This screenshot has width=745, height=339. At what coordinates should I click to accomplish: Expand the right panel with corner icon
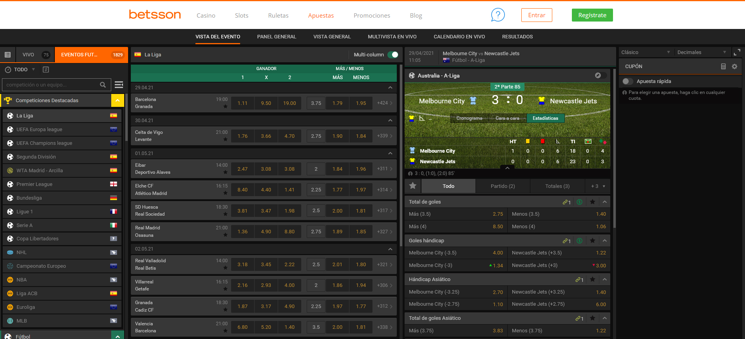(737, 52)
